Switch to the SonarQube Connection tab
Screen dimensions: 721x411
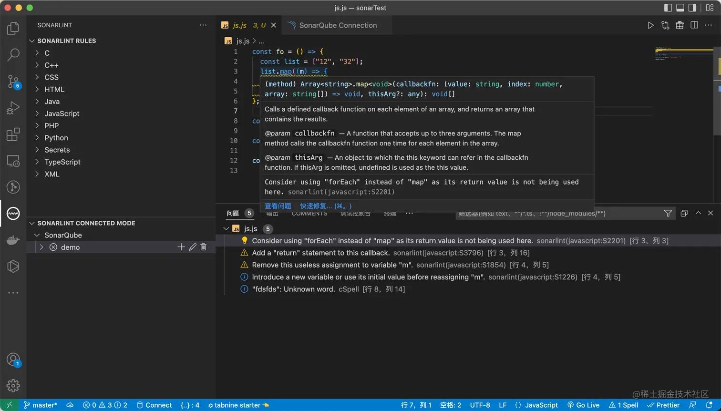[x=338, y=25]
